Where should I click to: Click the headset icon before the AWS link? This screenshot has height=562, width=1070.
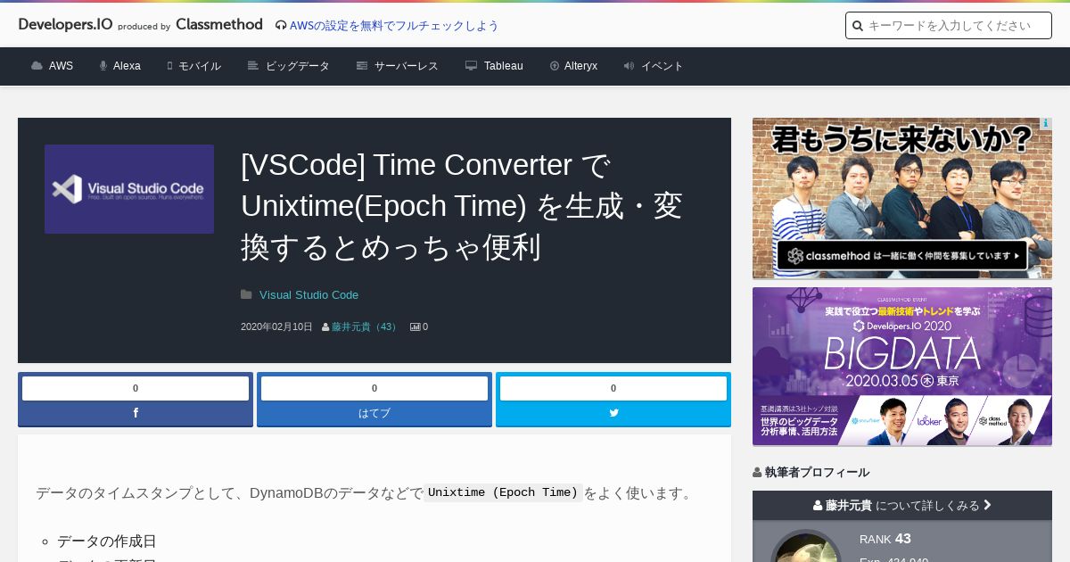[x=281, y=26]
